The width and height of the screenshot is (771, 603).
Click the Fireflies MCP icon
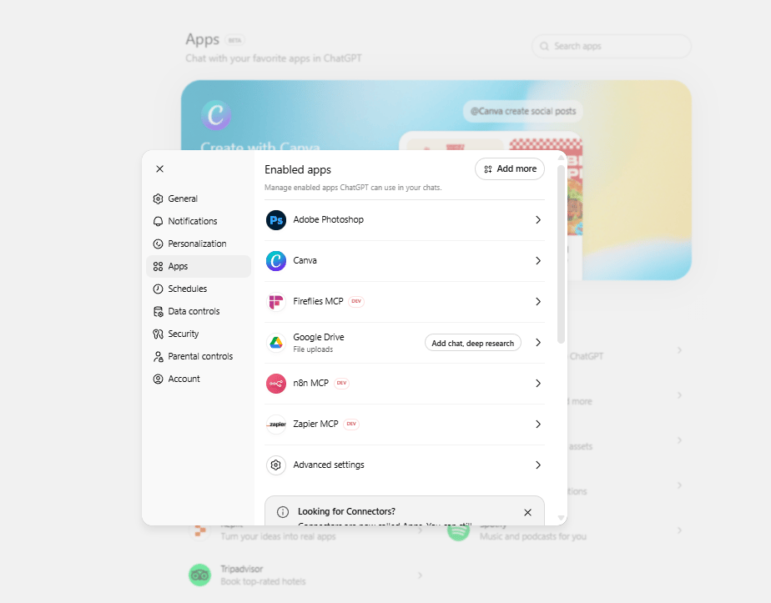pyautogui.click(x=276, y=301)
